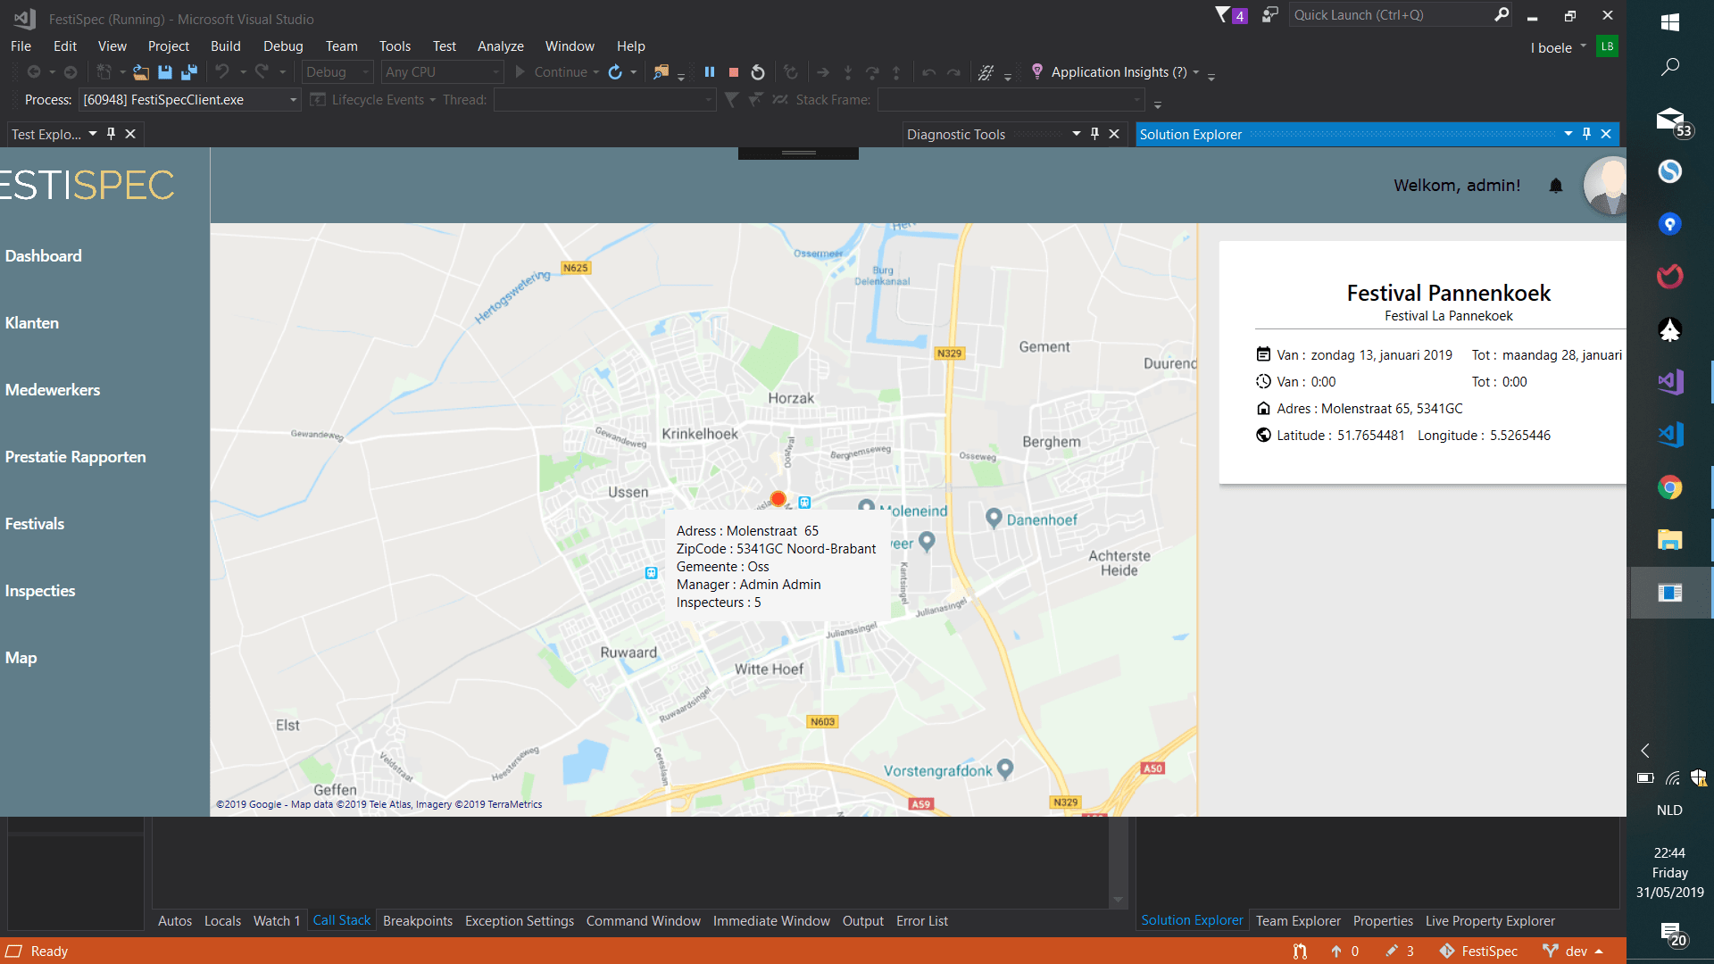
Task: Switch to the Breakpoints tab
Action: 417,921
